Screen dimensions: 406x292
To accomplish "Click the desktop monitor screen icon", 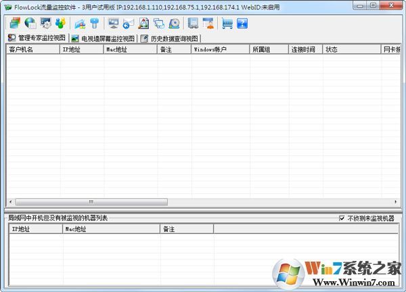I will pos(114,23).
